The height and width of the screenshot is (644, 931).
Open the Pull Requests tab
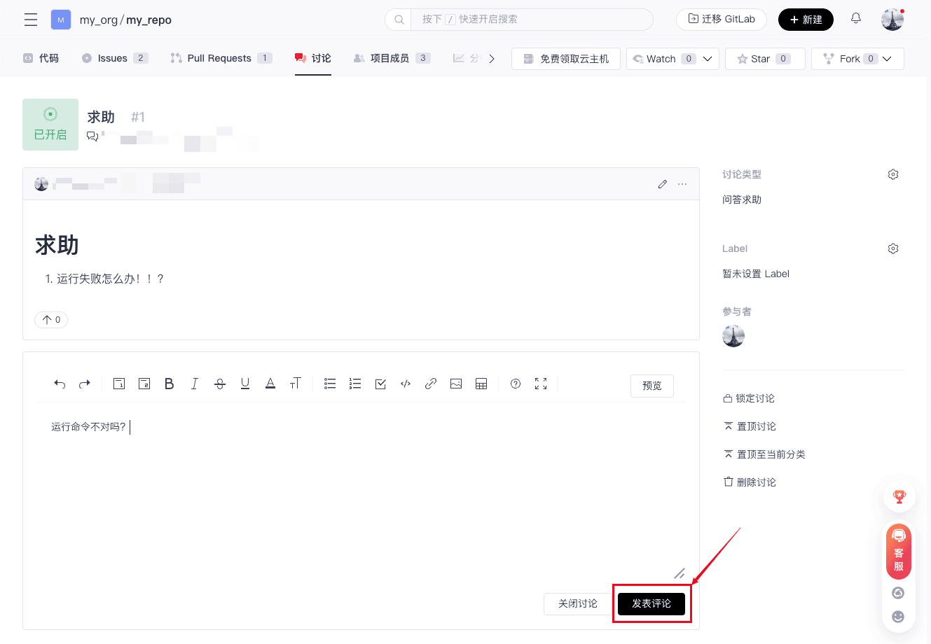point(219,58)
